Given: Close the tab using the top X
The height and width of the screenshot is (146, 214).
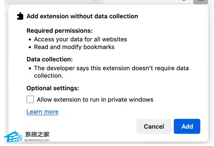Looking at the screenshot, I should click(96, 1).
